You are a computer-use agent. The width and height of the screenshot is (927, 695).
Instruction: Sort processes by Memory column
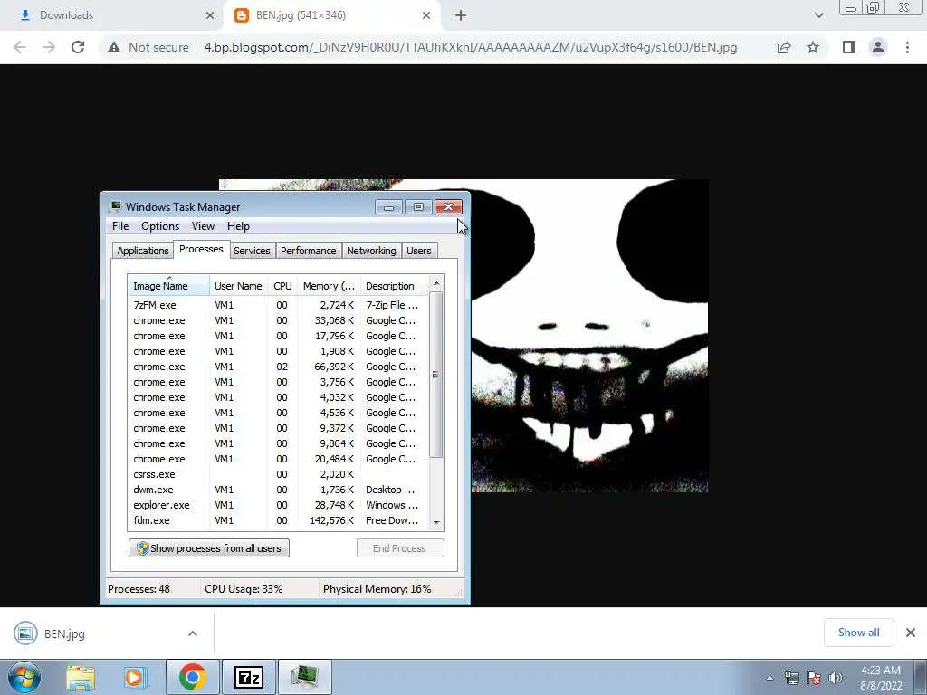coord(329,285)
